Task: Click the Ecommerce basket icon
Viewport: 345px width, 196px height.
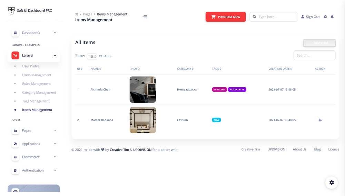Action: 15,157
